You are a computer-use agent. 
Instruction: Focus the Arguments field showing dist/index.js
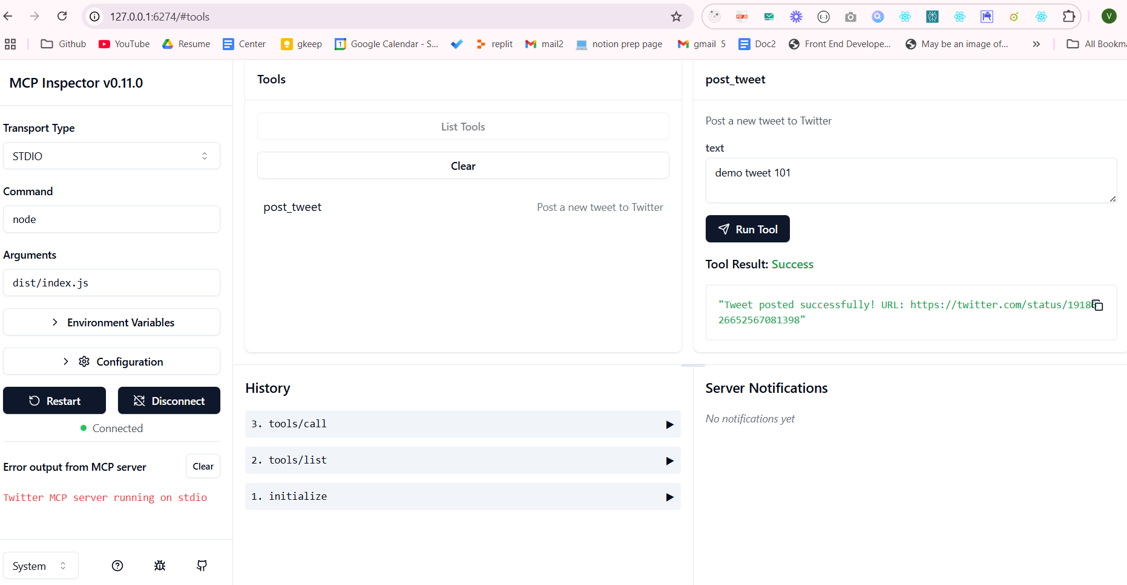pos(111,283)
